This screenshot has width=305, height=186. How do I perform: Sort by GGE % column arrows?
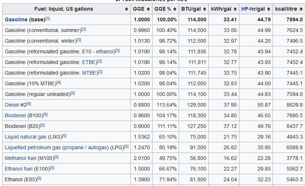[x=175, y=9]
